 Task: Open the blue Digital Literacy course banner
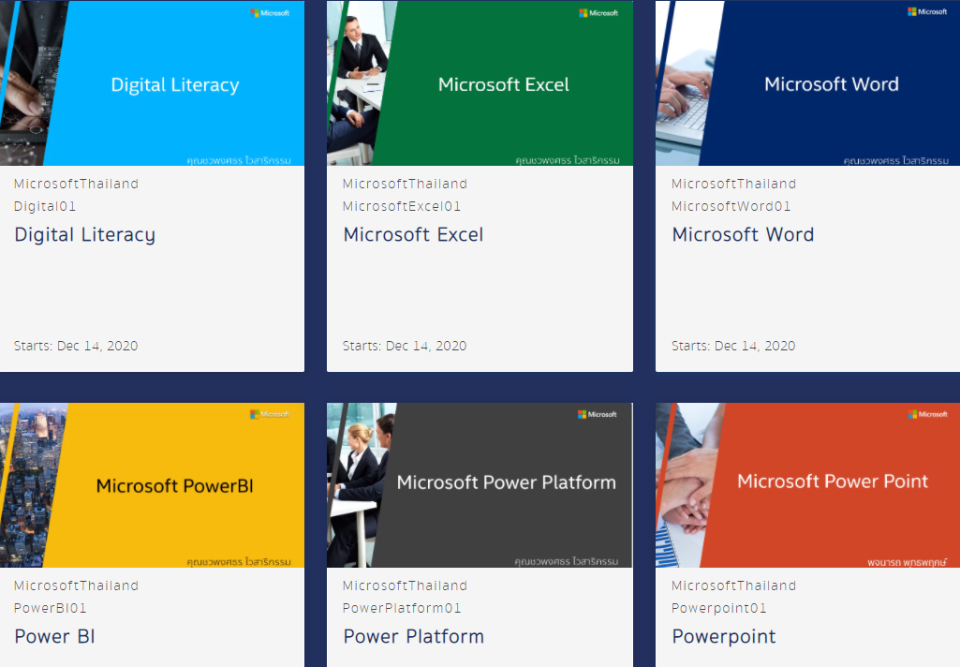tap(175, 85)
